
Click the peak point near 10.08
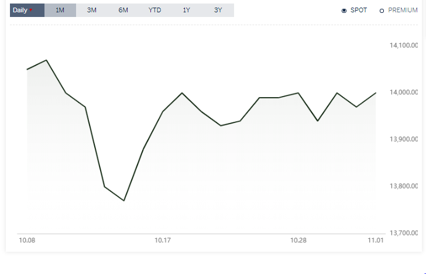46,60
